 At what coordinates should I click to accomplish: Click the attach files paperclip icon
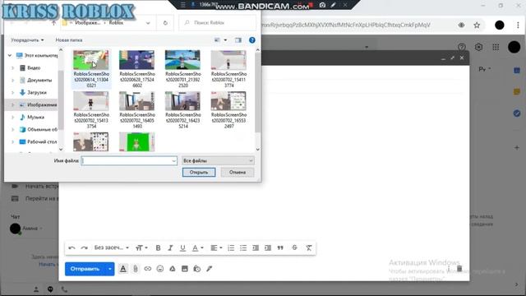coord(136,269)
